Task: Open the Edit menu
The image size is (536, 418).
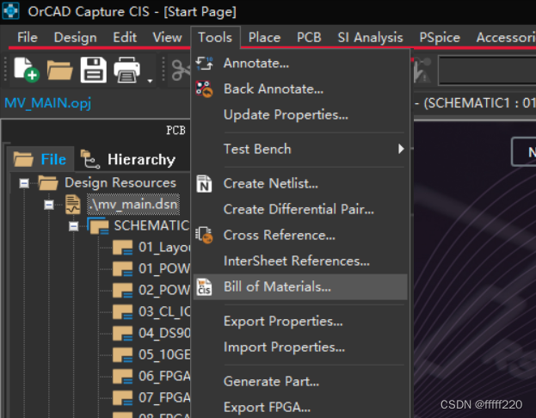Action: [125, 37]
